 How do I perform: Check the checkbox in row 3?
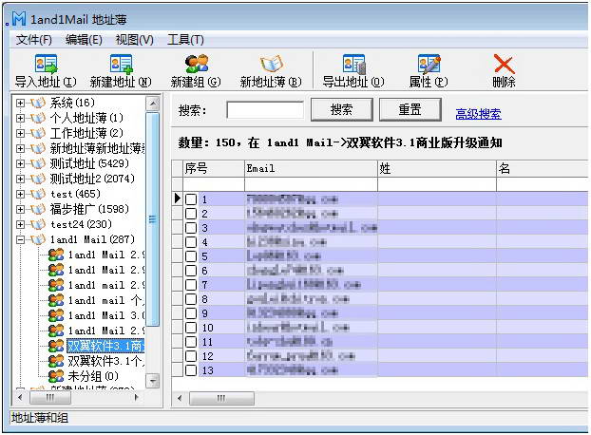click(191, 228)
